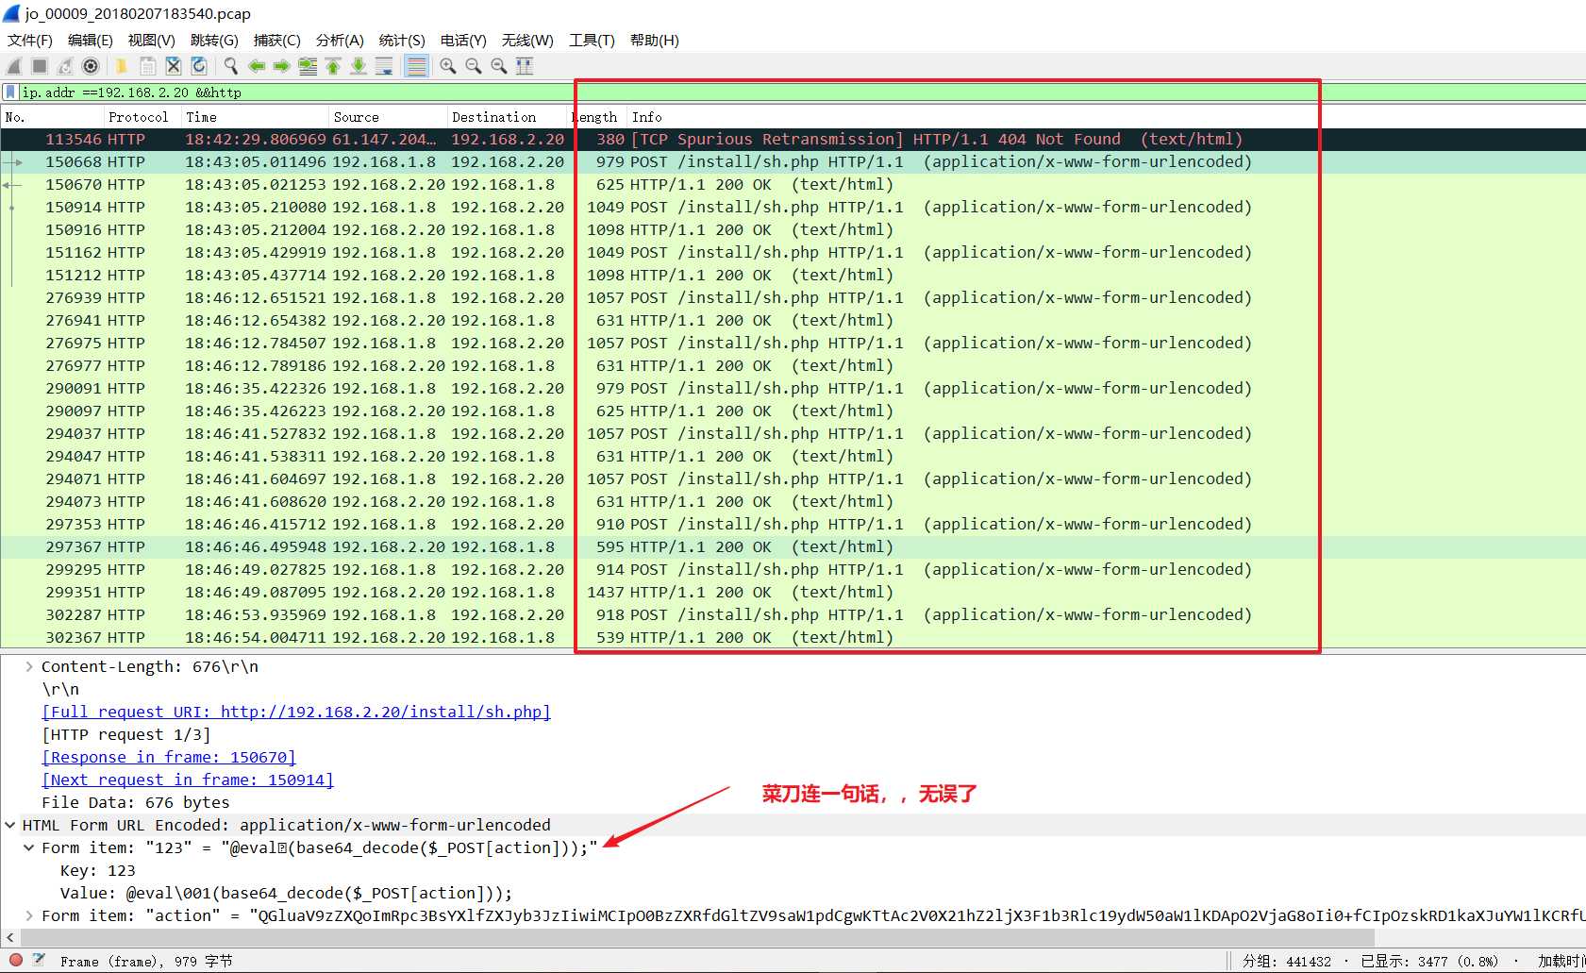
Task: Select packet 299351 with length 1437
Action: 793,592
